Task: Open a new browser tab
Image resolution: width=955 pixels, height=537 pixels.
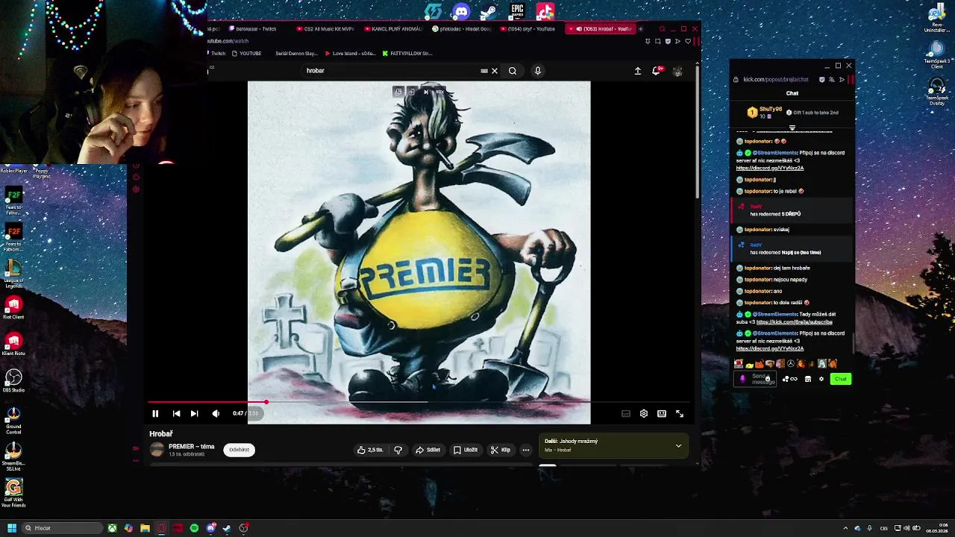Action: click(x=641, y=29)
